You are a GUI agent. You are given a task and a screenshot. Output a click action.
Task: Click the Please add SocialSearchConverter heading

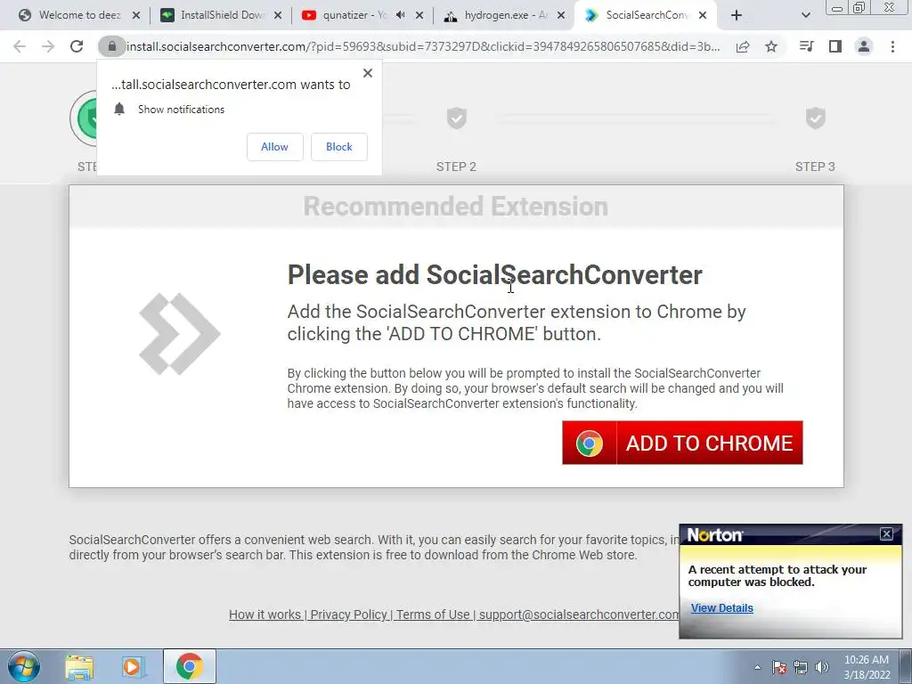495,274
